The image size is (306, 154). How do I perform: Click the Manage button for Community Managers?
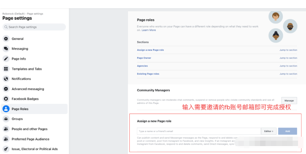pyautogui.click(x=289, y=101)
